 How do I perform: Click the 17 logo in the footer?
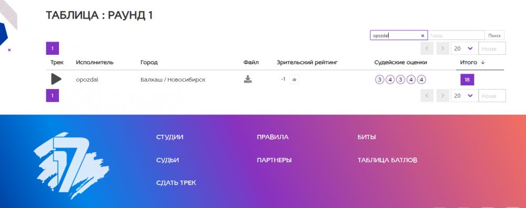tap(72, 166)
